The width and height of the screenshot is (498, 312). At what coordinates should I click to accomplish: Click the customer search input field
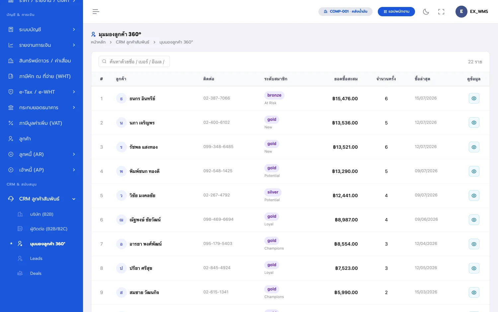pos(134,61)
